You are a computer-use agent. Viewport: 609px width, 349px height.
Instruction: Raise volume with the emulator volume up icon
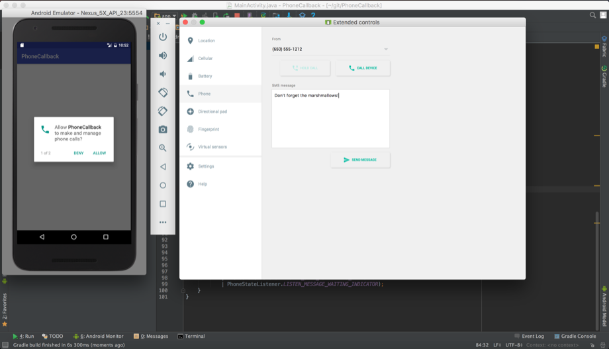(163, 56)
